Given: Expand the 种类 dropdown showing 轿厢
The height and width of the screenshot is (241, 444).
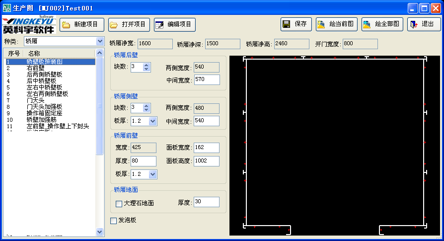Looking at the screenshot, I should 100,41.
